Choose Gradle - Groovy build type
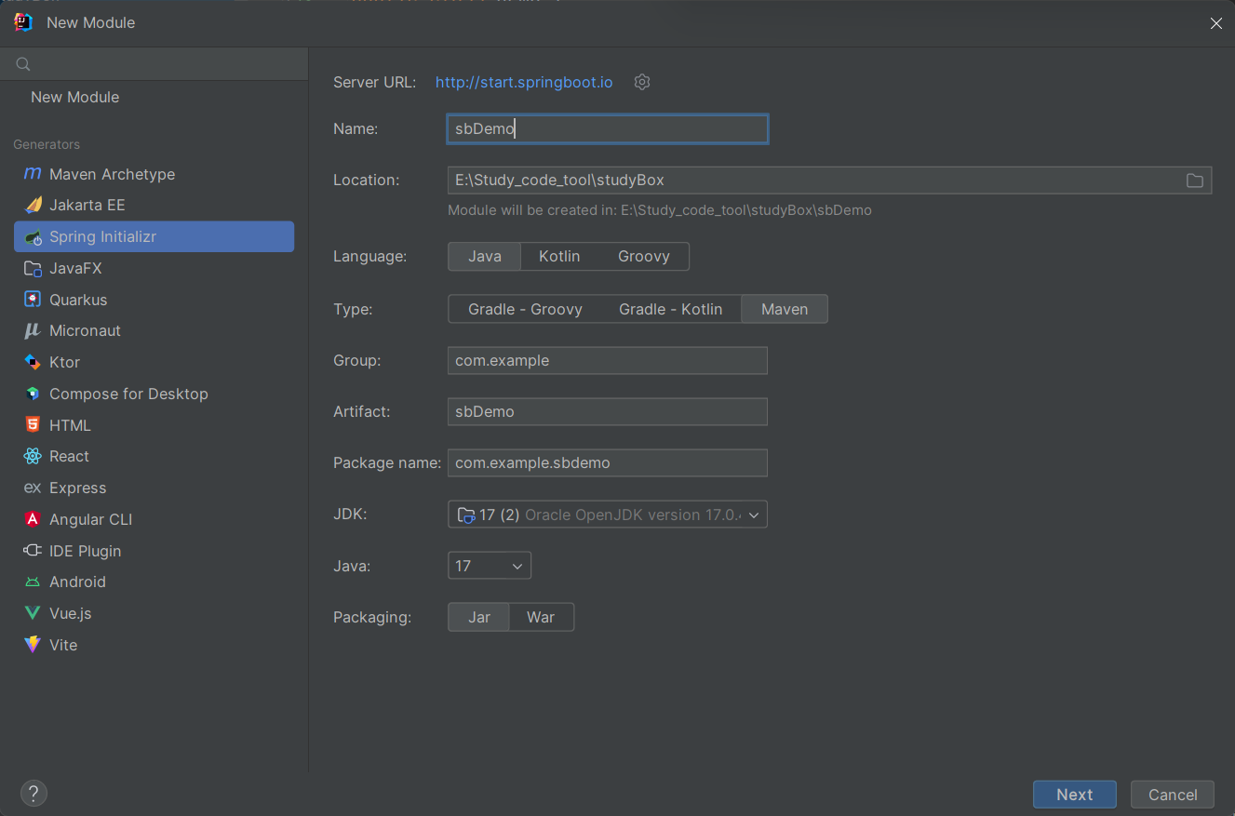 [x=525, y=309]
